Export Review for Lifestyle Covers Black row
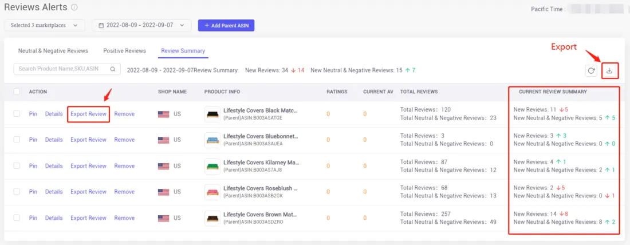The image size is (630, 245). point(88,114)
